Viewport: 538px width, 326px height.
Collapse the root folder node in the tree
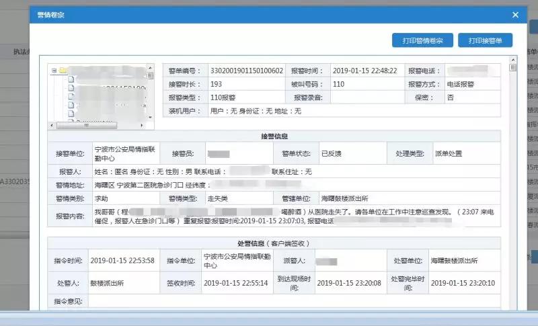pos(54,71)
